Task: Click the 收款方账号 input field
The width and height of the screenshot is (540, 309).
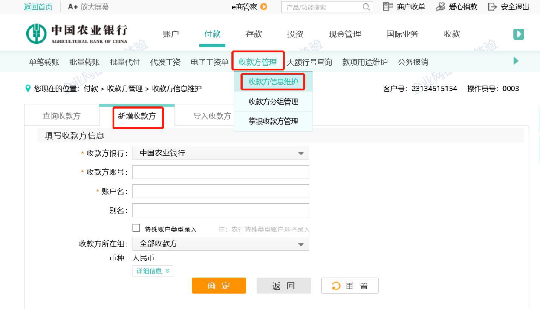Action: pyautogui.click(x=220, y=172)
